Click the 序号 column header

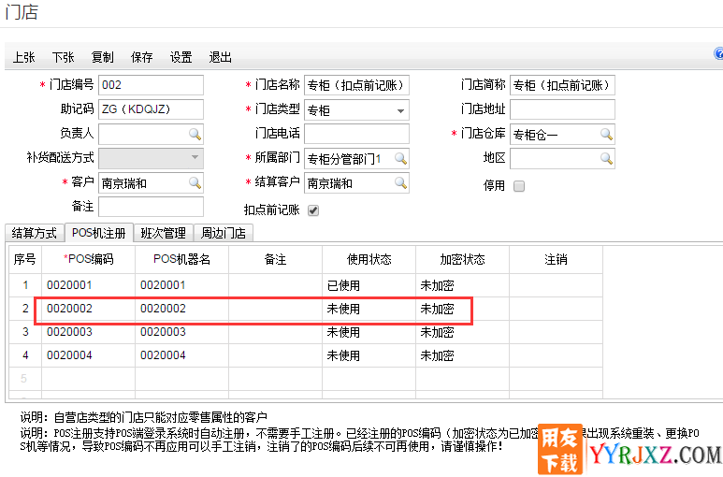pyautogui.click(x=25, y=259)
